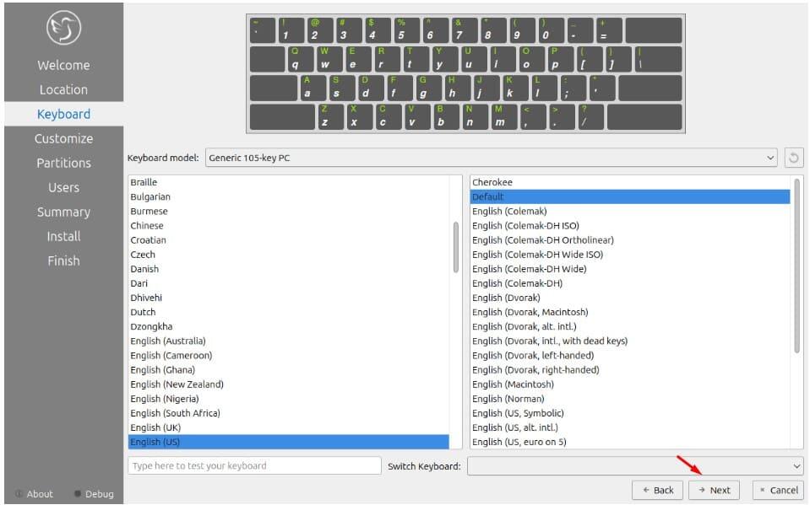Click the installer bird logo icon
Screen dimensions: 810x505
click(x=63, y=30)
